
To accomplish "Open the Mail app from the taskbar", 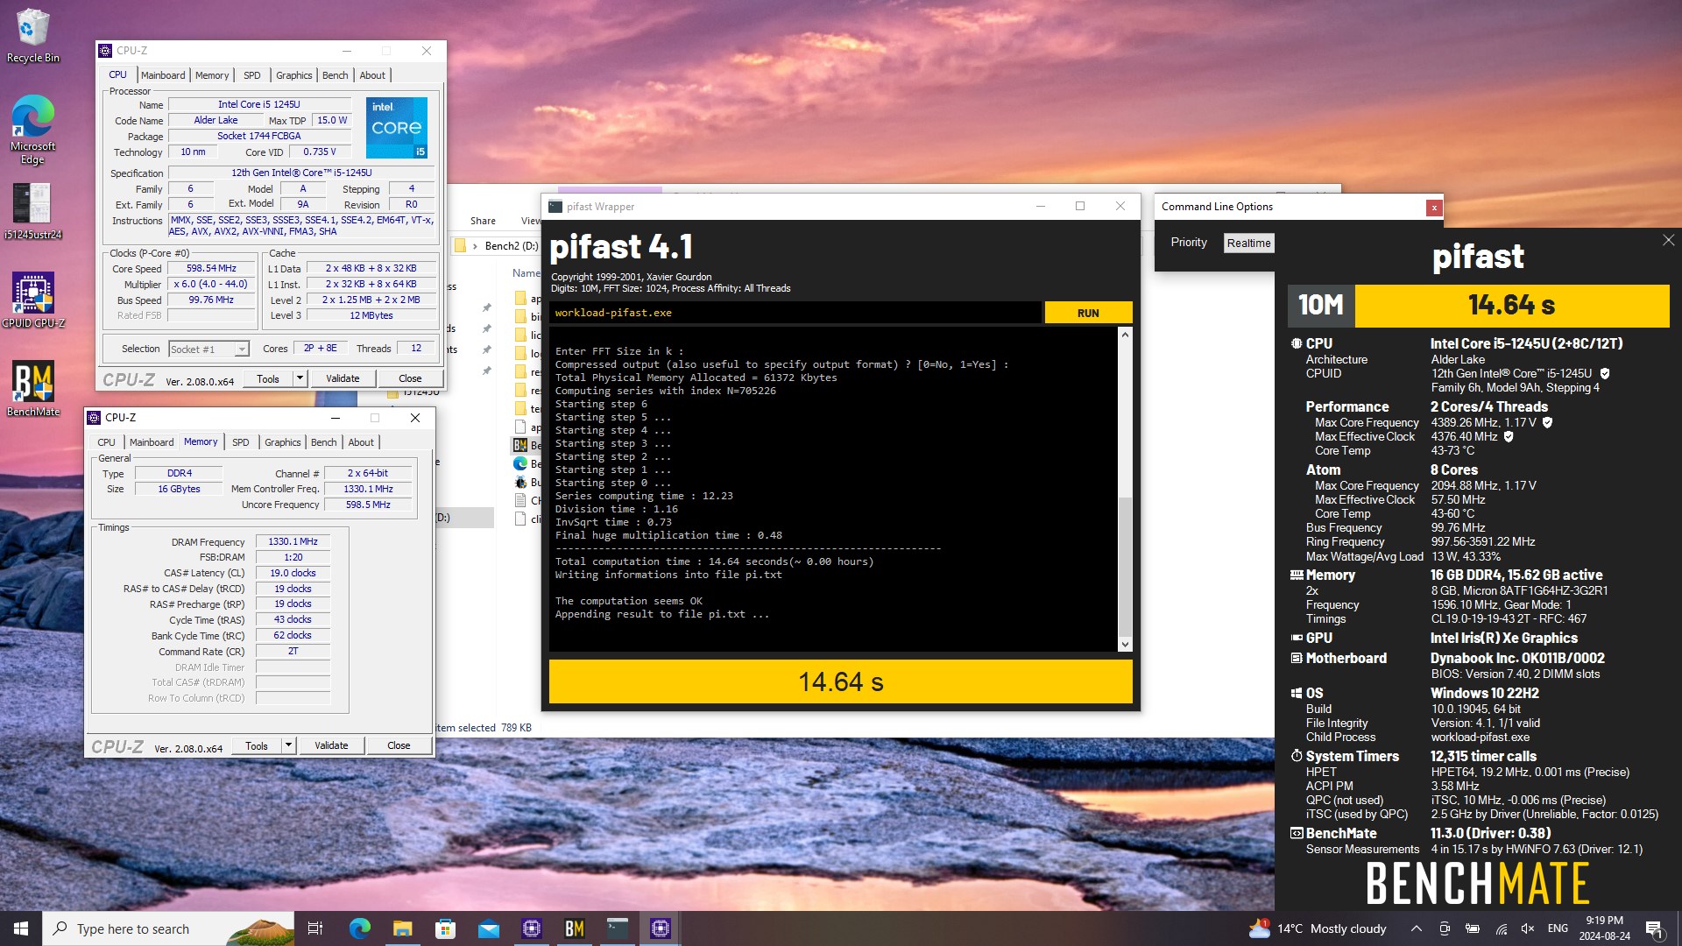I will pyautogui.click(x=488, y=928).
